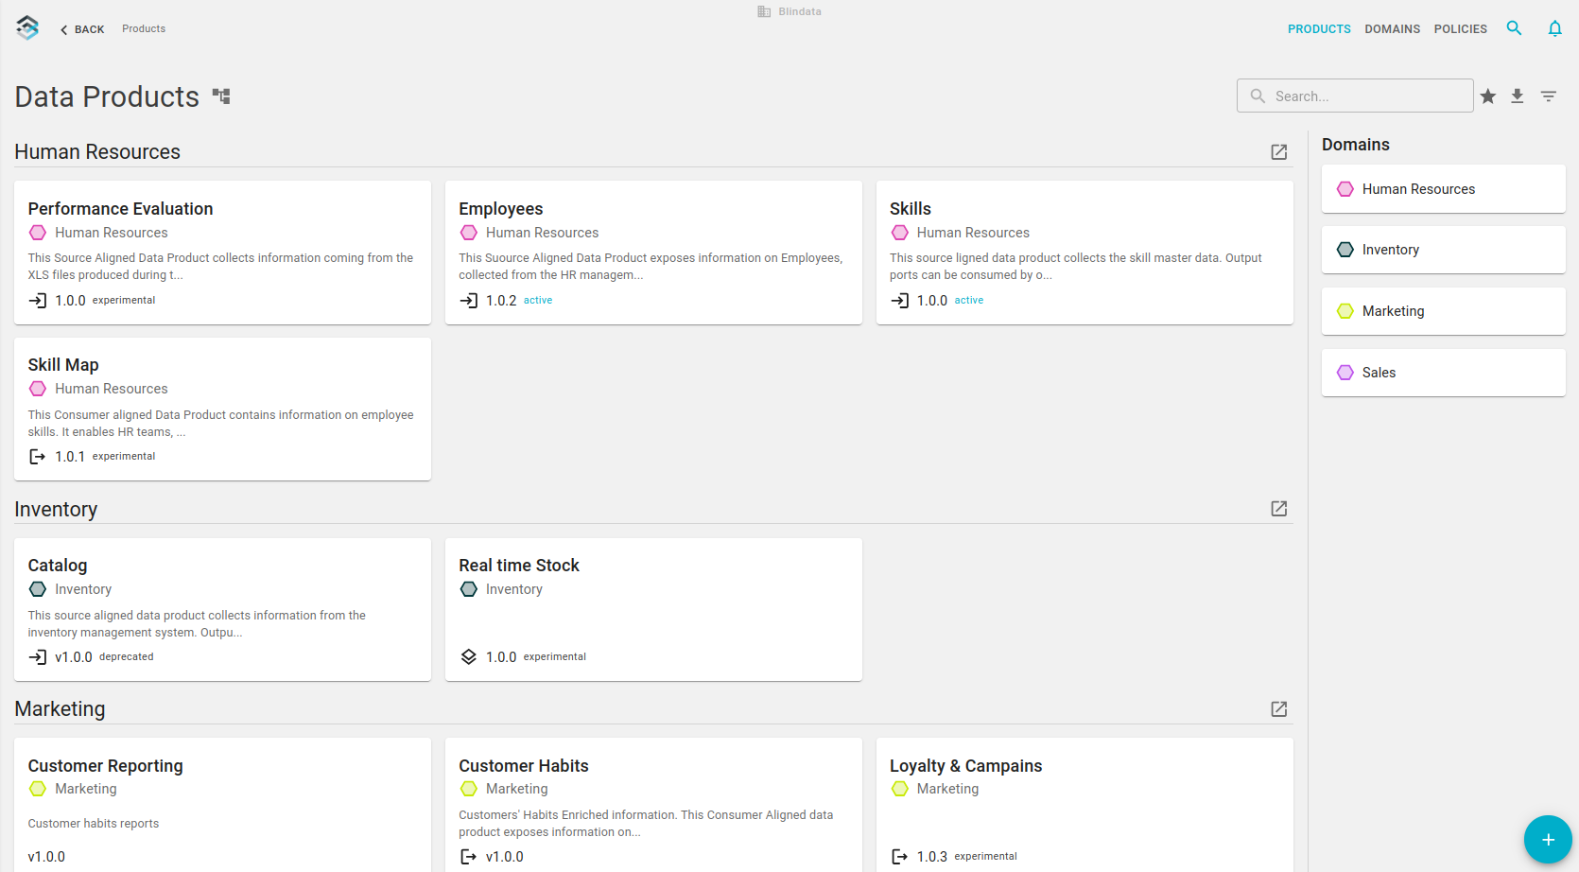Open the POLICIES menu item

pyautogui.click(x=1460, y=29)
